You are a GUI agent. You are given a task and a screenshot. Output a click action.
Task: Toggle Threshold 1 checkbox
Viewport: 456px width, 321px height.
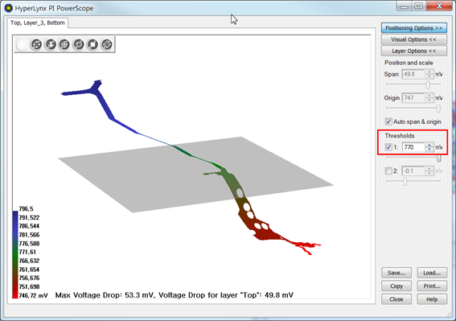pos(388,147)
